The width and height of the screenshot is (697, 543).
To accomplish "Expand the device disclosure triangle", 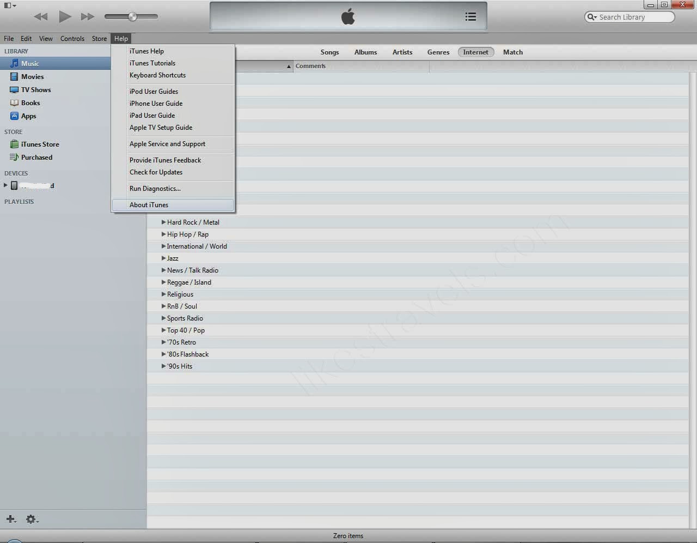I will click(x=5, y=185).
